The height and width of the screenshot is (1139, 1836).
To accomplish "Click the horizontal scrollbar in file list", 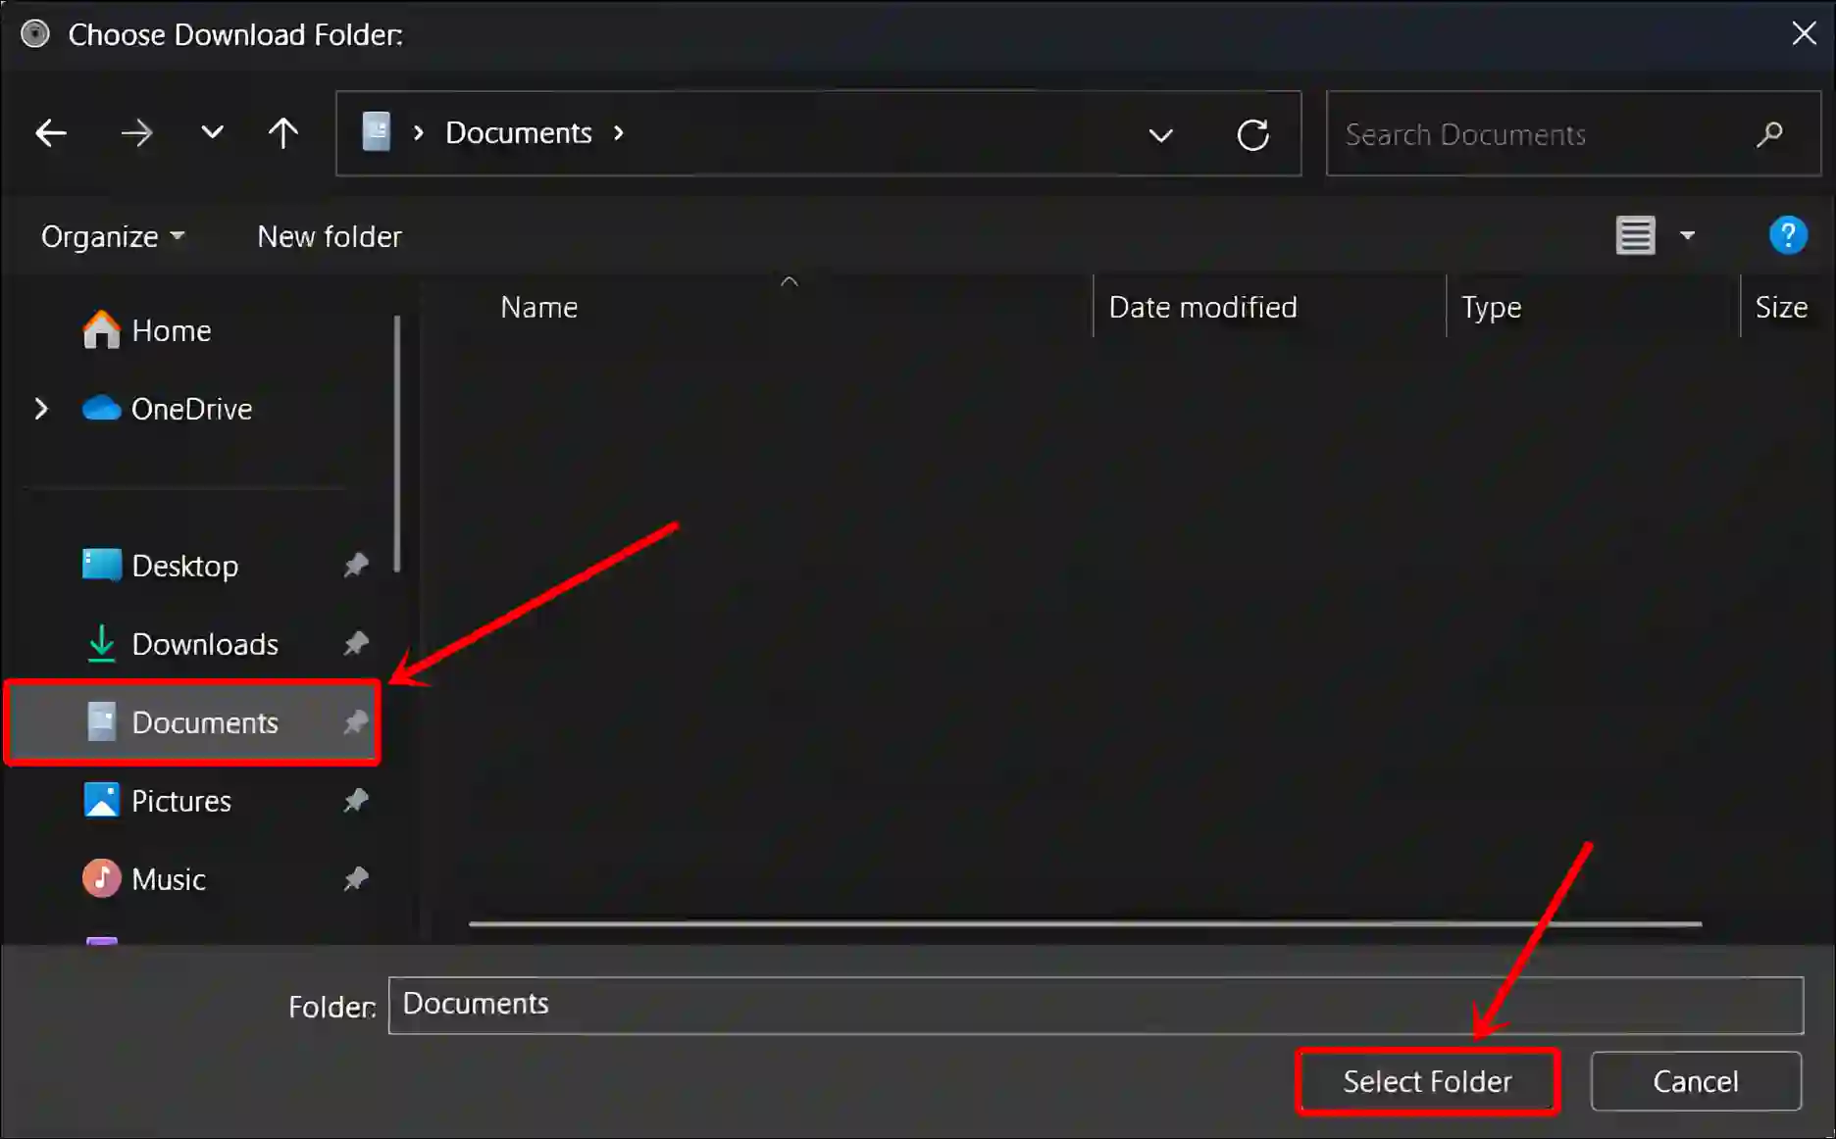I will click(x=1085, y=923).
